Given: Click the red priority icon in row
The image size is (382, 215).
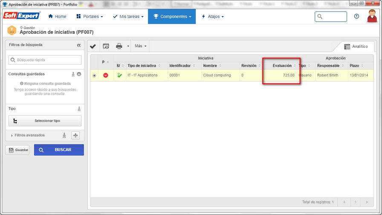Looking at the screenshot, I should pyautogui.click(x=105, y=75).
